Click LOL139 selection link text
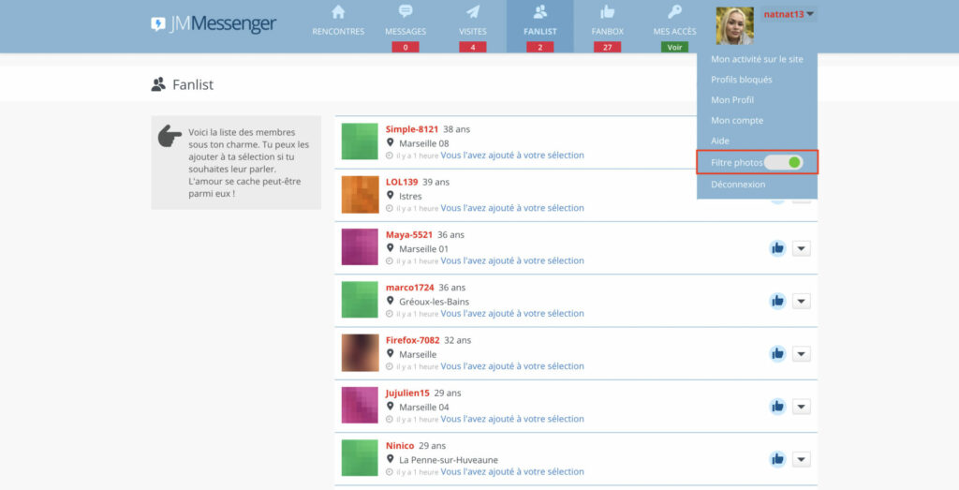Screen dimensions: 959x490 (x=512, y=208)
